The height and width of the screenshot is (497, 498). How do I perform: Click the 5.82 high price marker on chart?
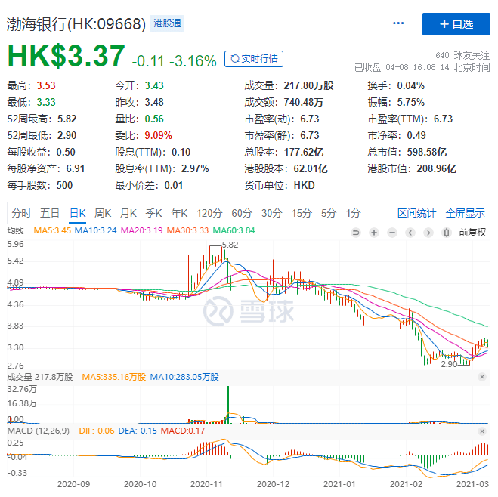(x=230, y=245)
